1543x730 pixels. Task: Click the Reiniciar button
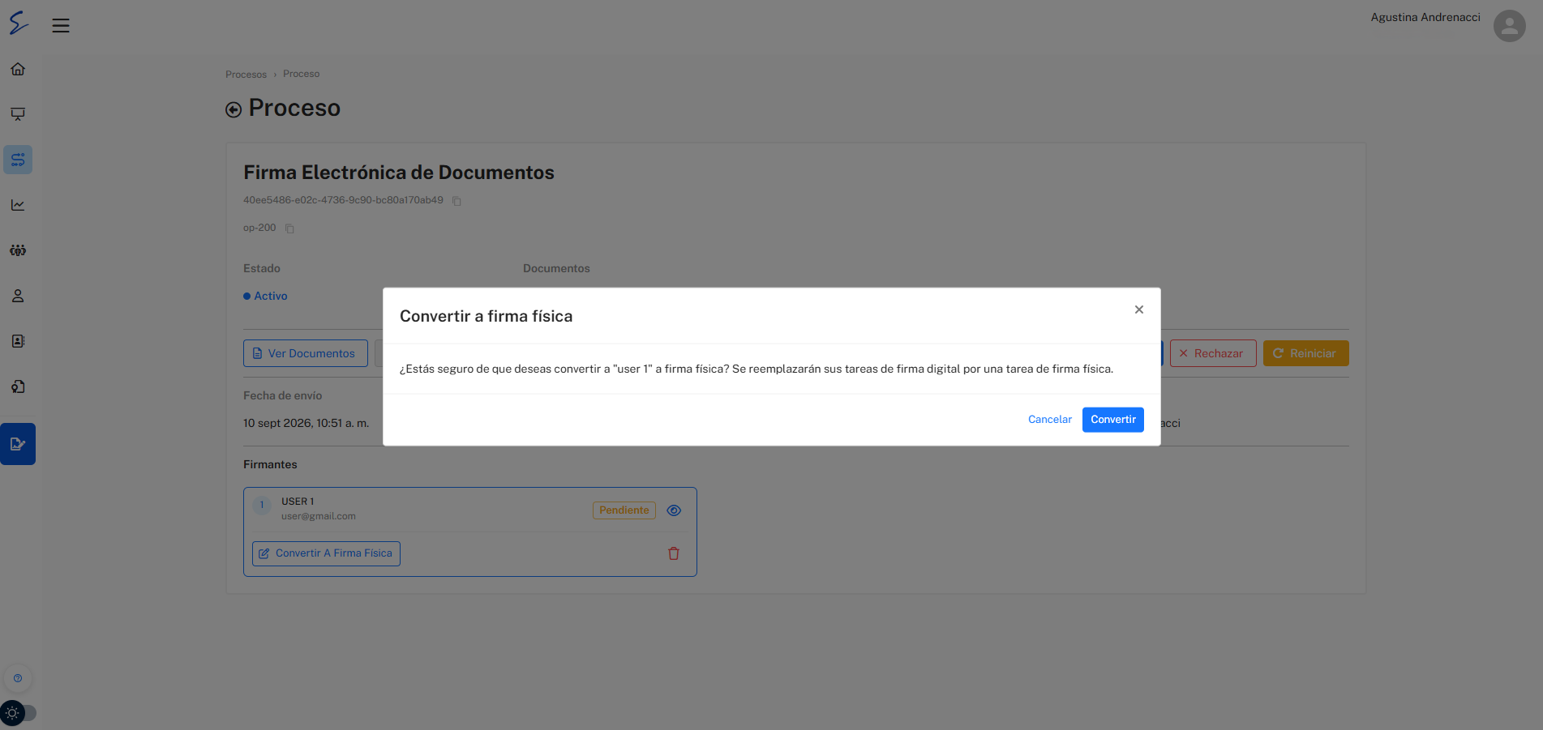pyautogui.click(x=1306, y=353)
